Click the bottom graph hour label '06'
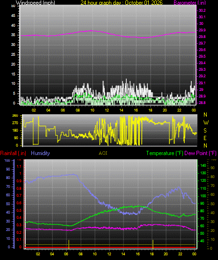This screenshot has width=218, height=260. click(66, 254)
